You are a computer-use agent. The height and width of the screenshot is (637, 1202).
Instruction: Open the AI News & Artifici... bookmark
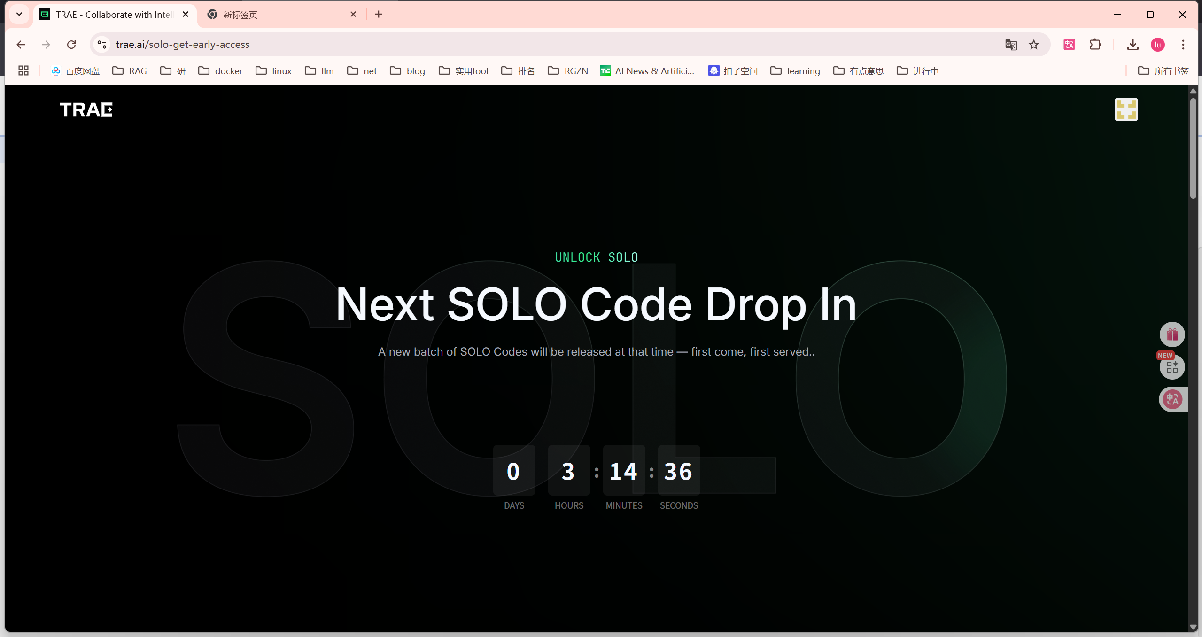click(647, 71)
